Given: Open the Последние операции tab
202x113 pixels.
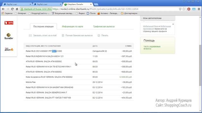Looking at the screenshot, I should coord(44,26).
